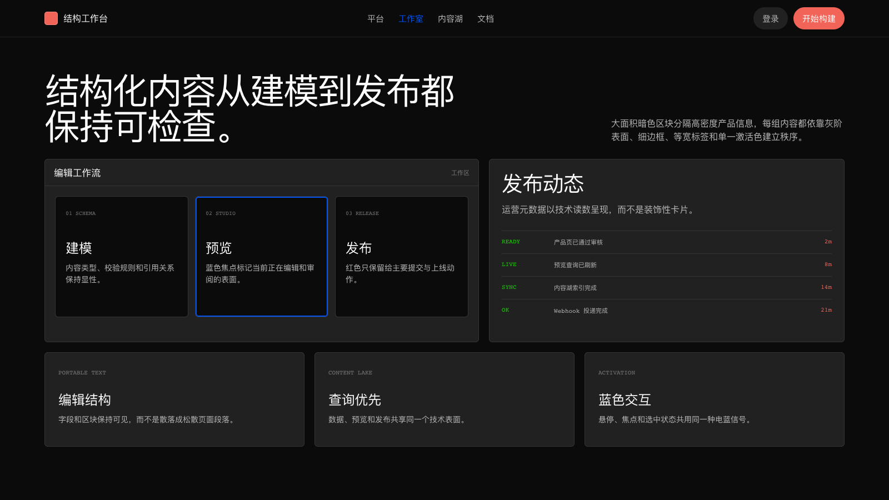889x500 pixels.
Task: Click the 开始构建 button
Action: coord(819,18)
